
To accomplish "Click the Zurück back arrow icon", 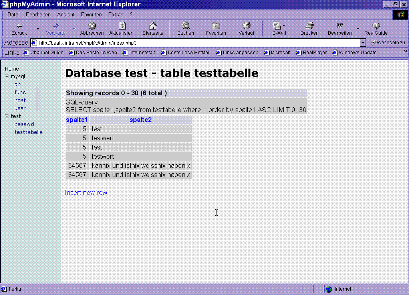I will [19, 26].
